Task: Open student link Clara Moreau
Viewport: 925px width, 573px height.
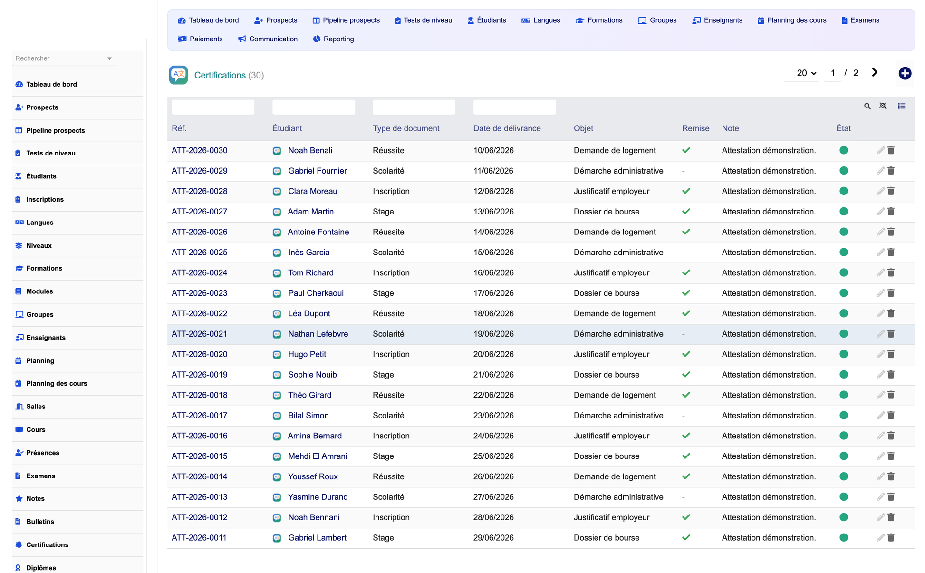Action: point(312,191)
